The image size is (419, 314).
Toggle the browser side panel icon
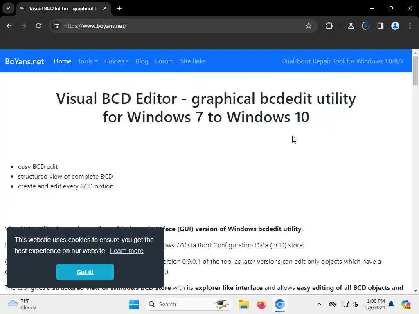coord(380,26)
